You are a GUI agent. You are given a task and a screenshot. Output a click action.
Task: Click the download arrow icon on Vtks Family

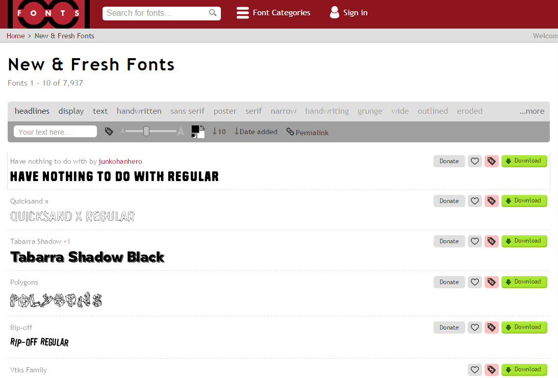tap(509, 369)
